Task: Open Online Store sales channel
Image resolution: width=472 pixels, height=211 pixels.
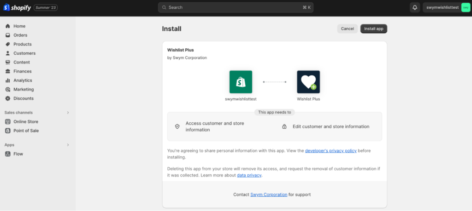Action: tap(26, 121)
